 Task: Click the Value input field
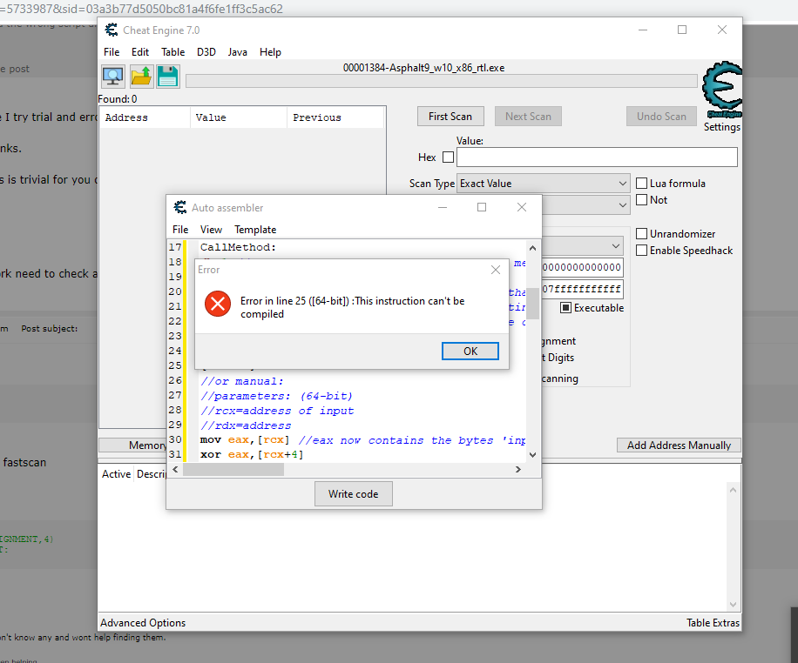597,157
